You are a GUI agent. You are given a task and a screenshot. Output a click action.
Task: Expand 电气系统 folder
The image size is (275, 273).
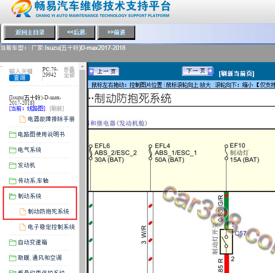[29, 150]
